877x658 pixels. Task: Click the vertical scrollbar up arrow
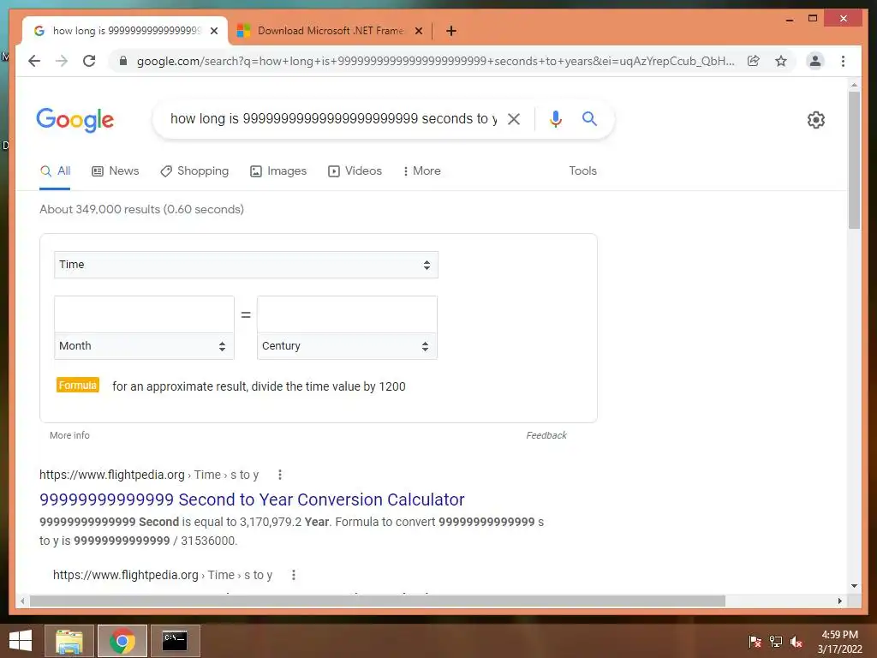point(854,85)
